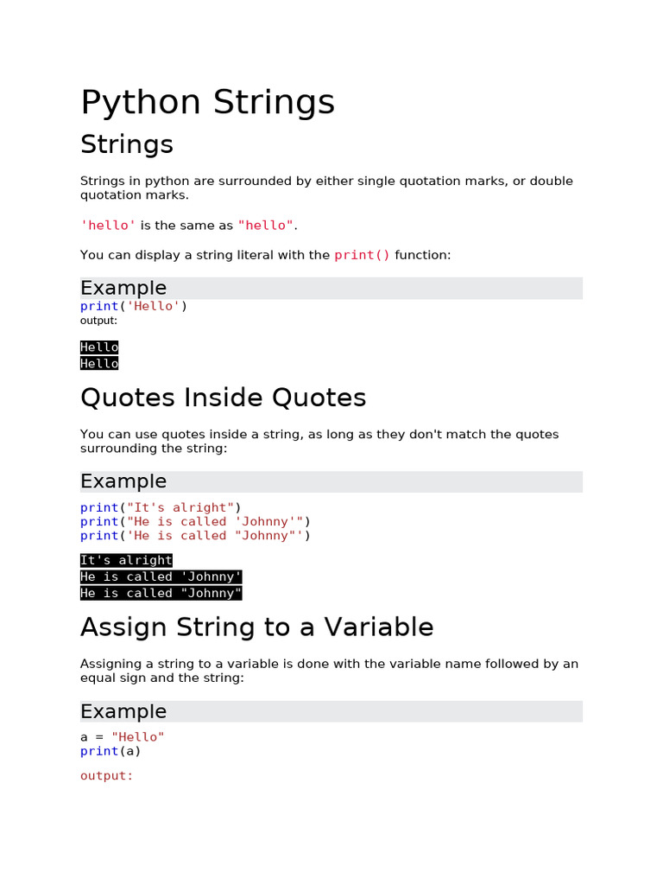Click the Example header above a = "Hello"
Image resolution: width=663 pixels, height=885 pixels.
[x=123, y=711]
